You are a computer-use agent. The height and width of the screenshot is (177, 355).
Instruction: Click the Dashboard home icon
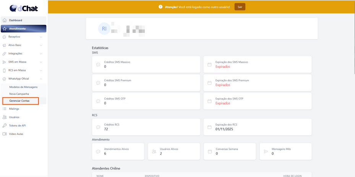coord(5,20)
